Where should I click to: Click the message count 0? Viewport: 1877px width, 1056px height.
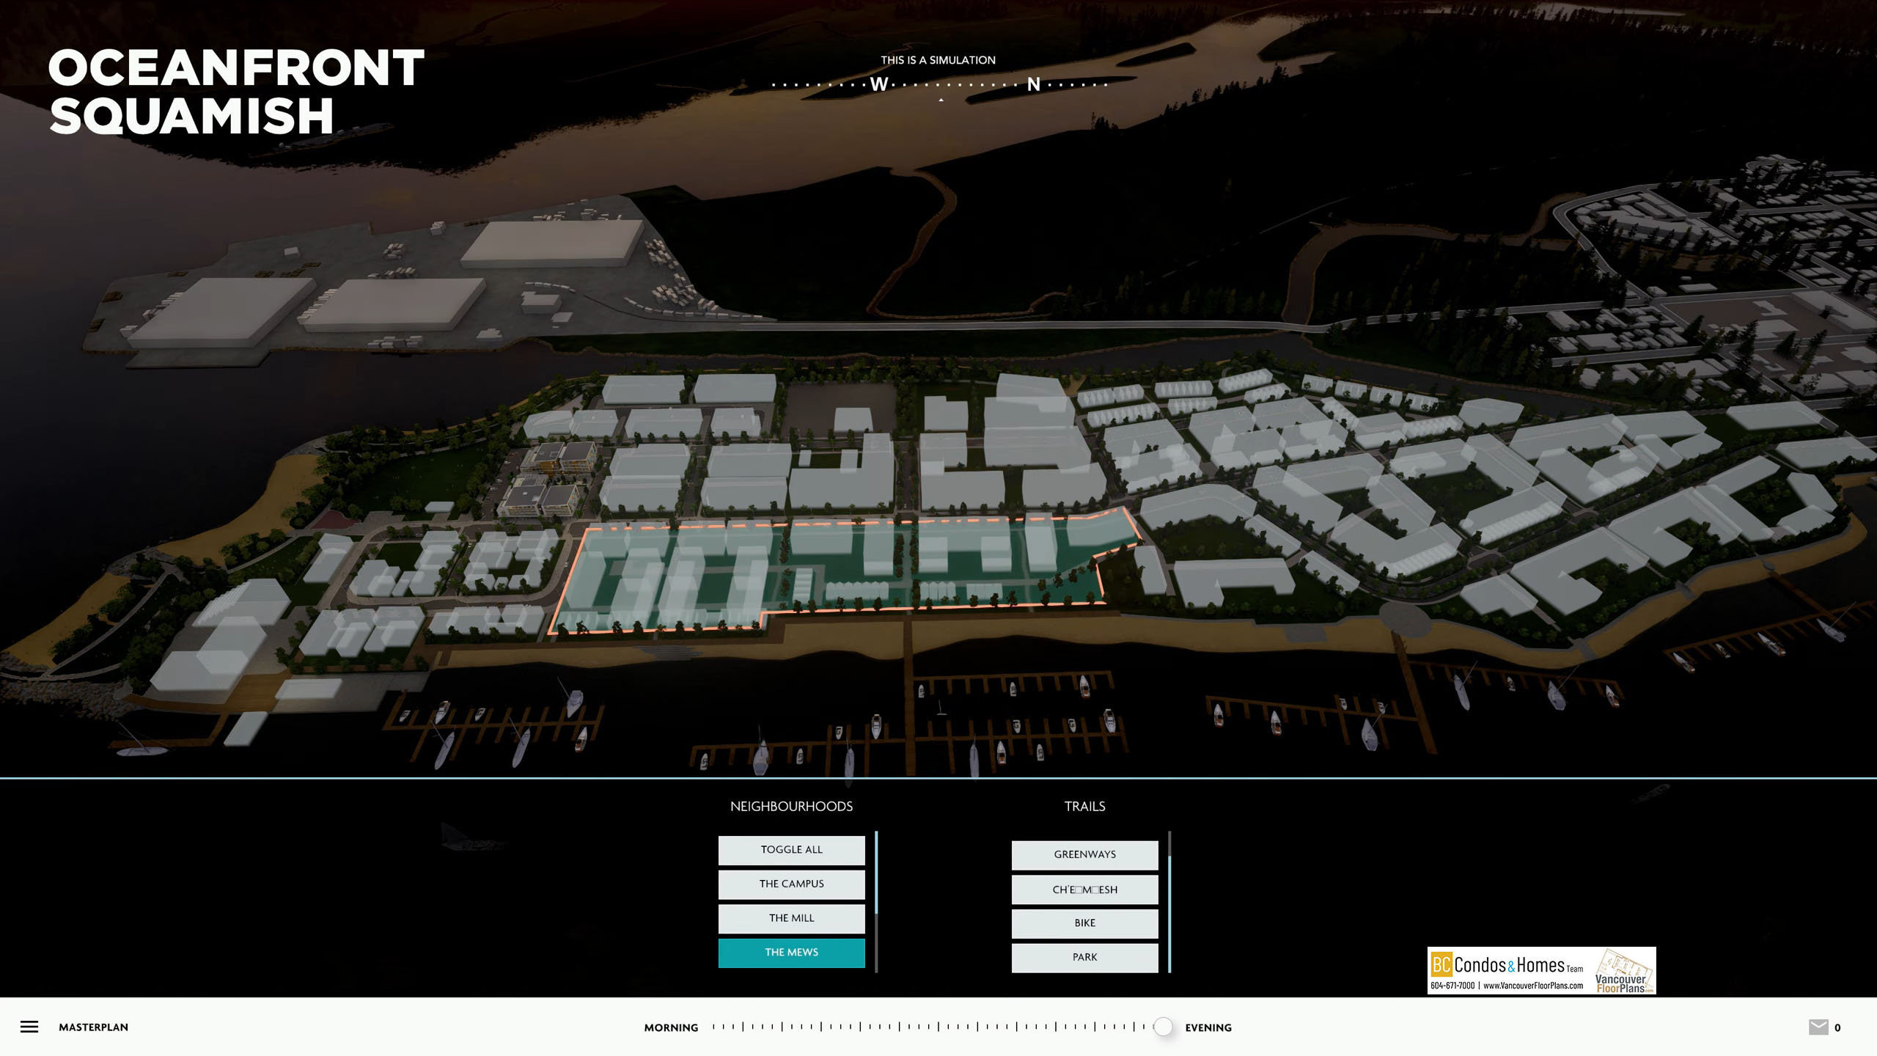coord(1837,1027)
